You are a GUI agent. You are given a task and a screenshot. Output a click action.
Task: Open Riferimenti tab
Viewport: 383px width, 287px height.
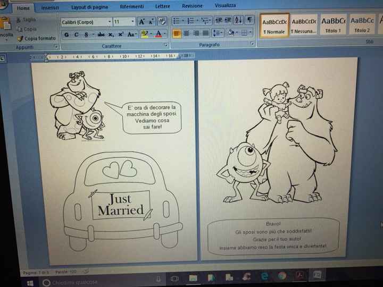132,6
